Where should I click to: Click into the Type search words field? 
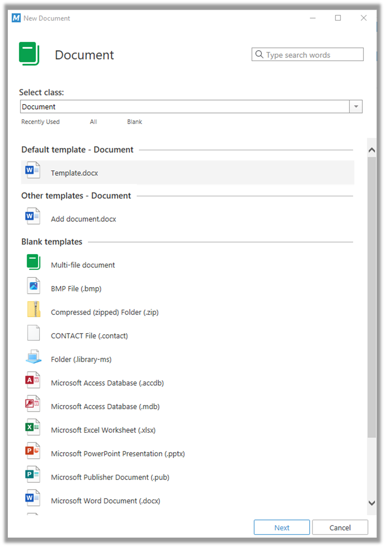pos(313,55)
